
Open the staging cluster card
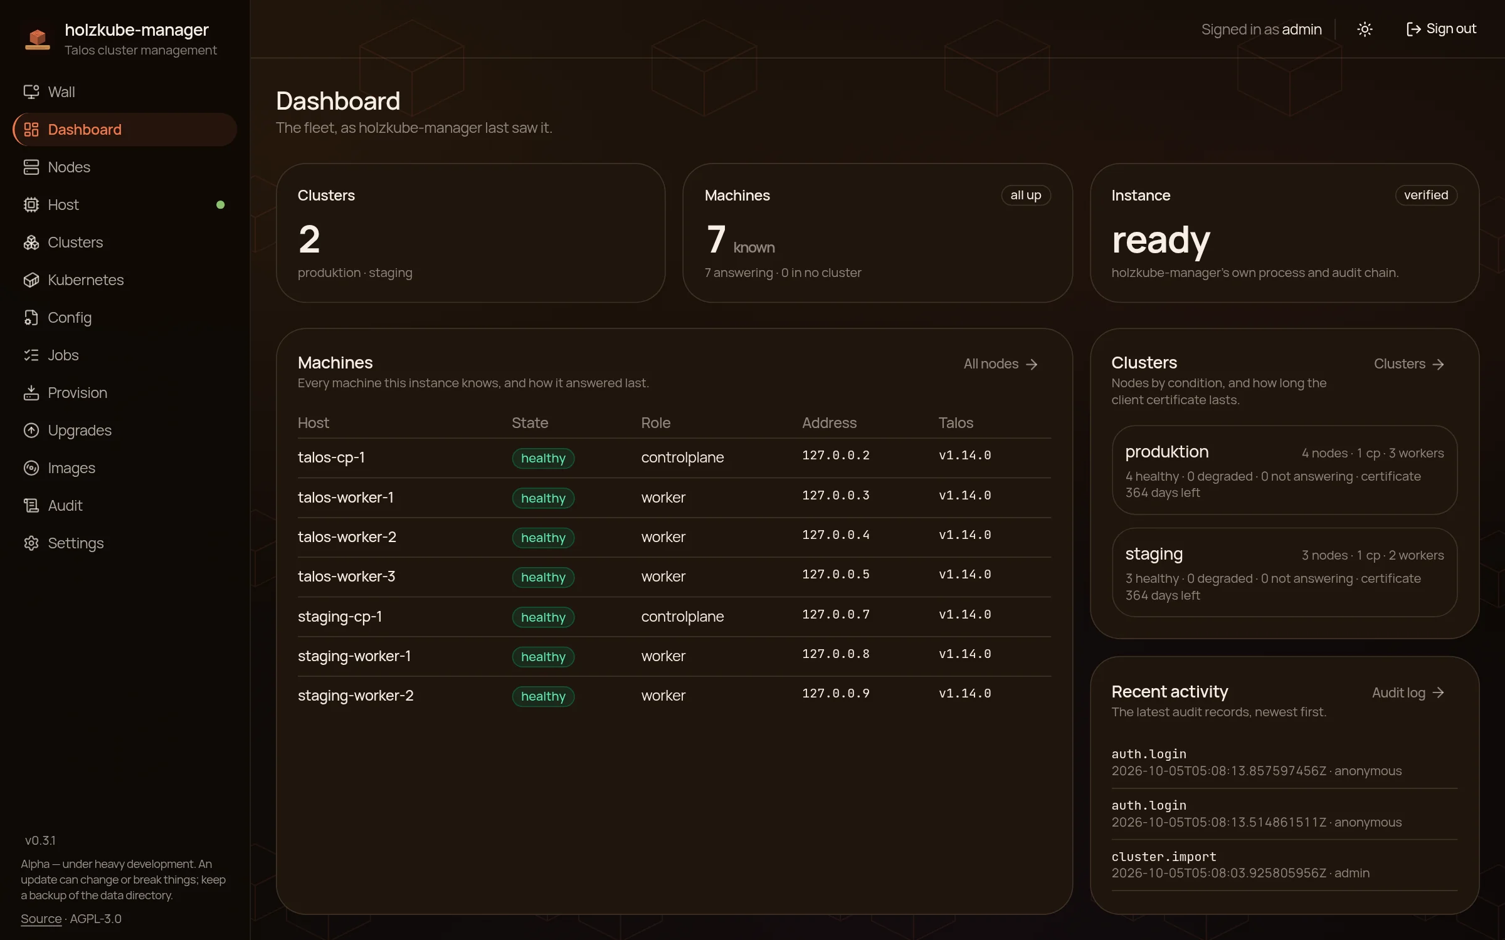[1284, 573]
